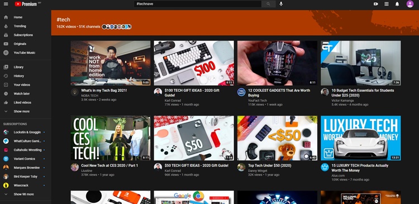View notifications via the bell icon
The height and width of the screenshot is (204, 419).
pyautogui.click(x=397, y=4)
